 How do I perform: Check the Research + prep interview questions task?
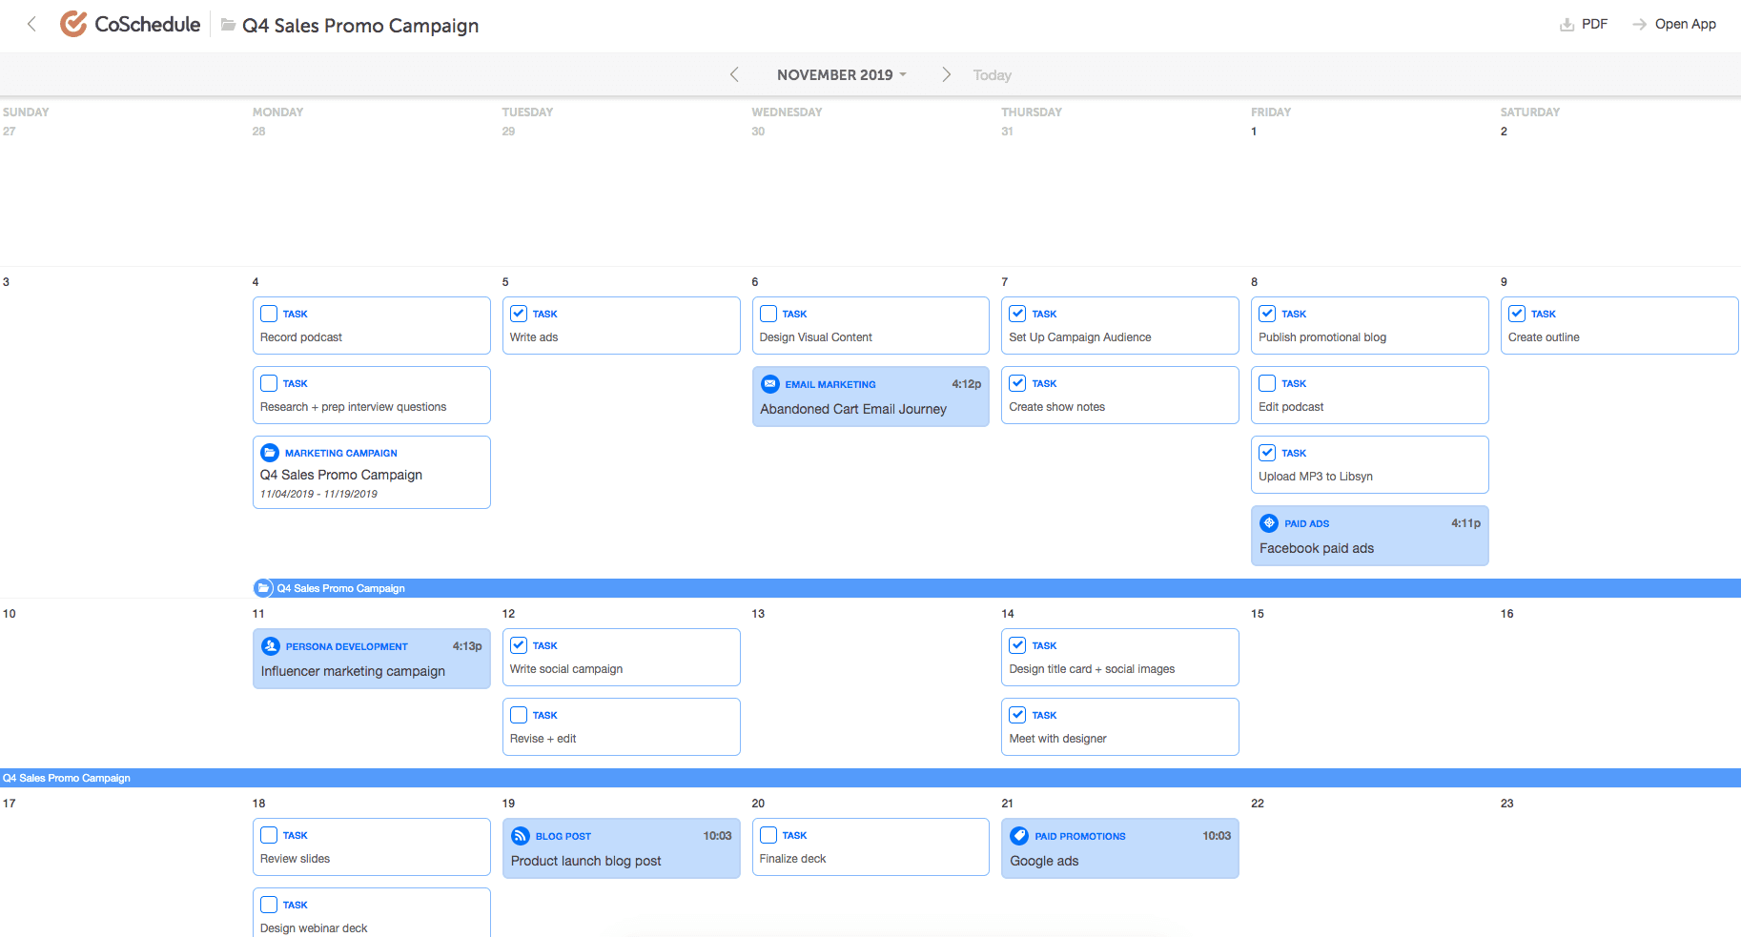coord(269,383)
